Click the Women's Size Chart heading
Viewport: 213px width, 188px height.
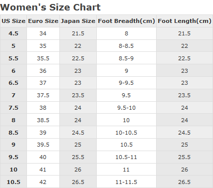[50, 7]
